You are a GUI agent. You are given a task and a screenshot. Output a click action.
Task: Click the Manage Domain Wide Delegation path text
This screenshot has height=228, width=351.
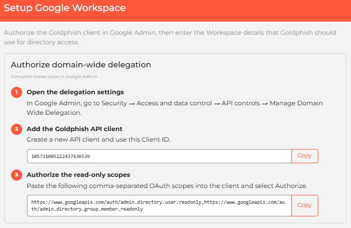175,108
